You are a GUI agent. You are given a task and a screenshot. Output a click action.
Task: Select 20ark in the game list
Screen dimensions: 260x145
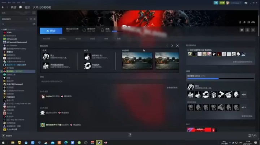click(9, 33)
